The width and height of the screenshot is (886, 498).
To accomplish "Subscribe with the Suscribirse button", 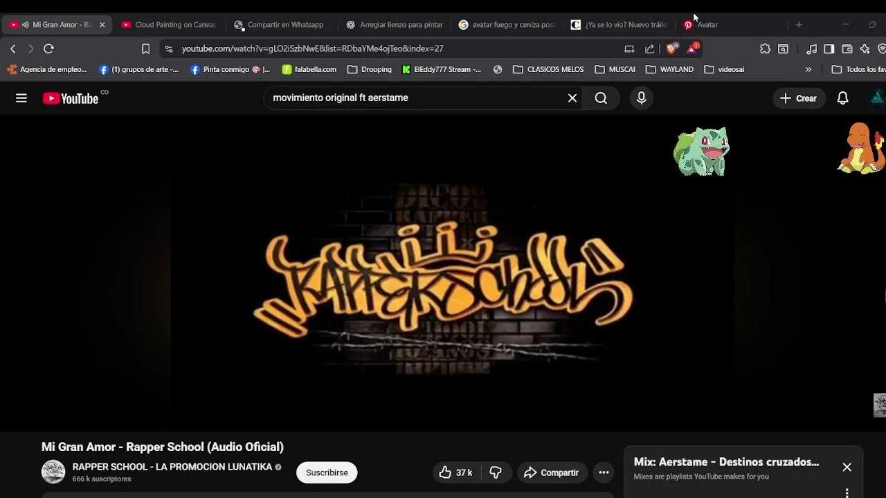I will tap(327, 472).
